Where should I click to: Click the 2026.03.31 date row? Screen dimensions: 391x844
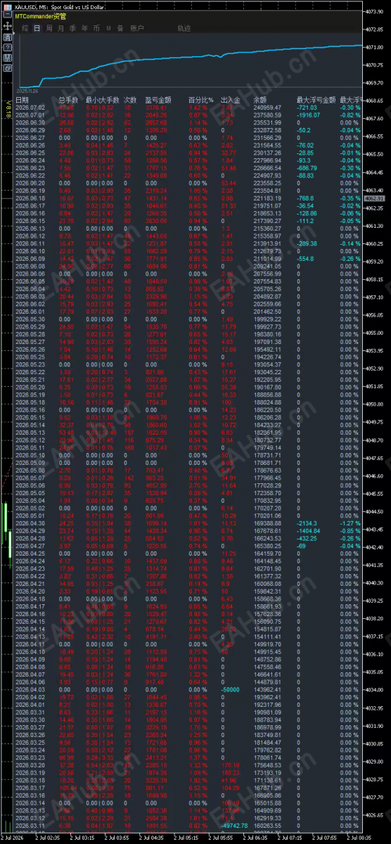(x=30, y=711)
